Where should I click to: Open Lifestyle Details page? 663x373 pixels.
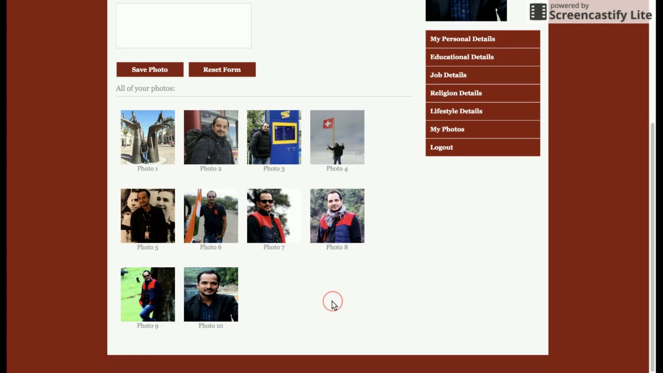[483, 111]
